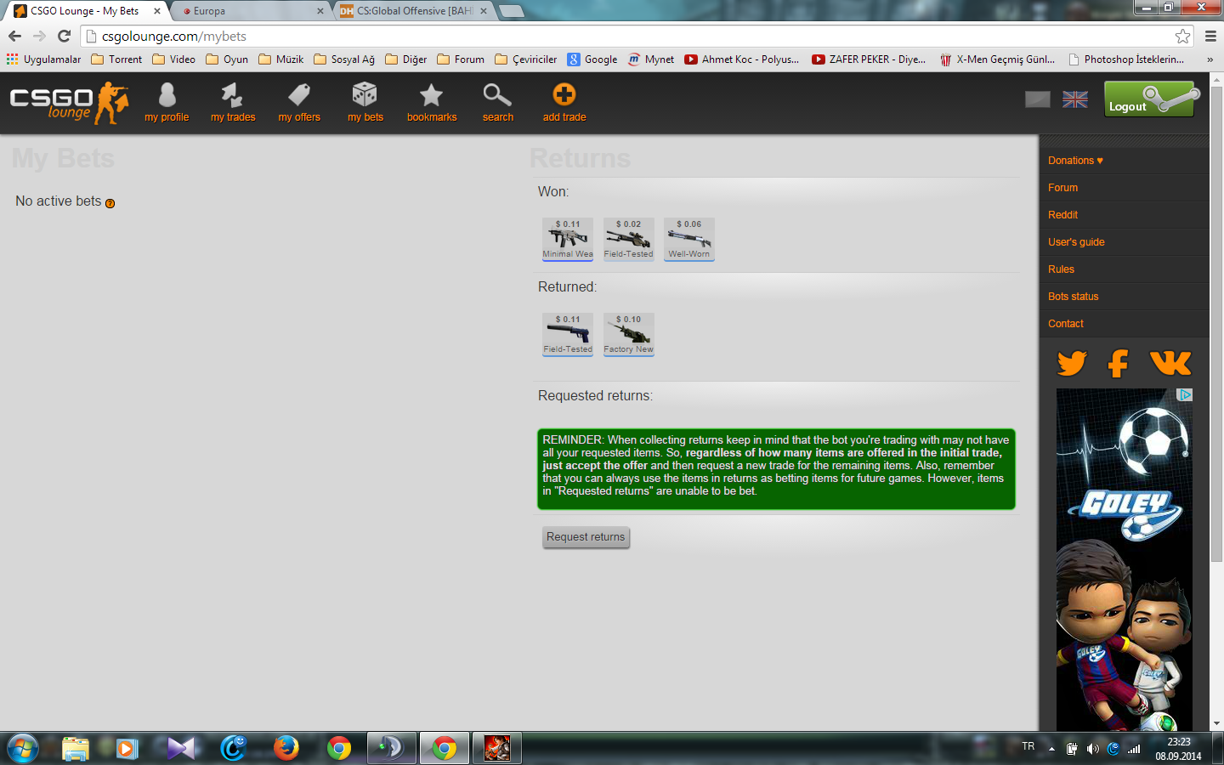Open the Forum bookmarks folder

point(460,59)
